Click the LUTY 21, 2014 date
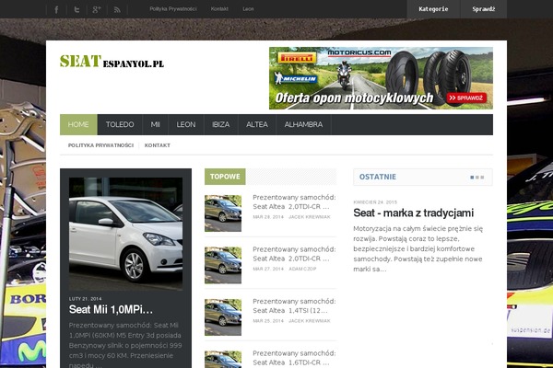The width and height of the screenshot is (553, 368). click(85, 299)
